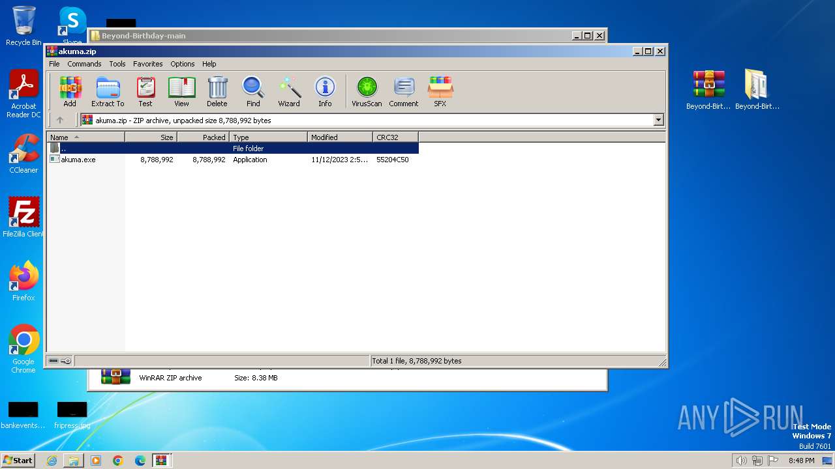This screenshot has width=835, height=469.
Task: Launch CCleaner desktop shortcut
Action: (23, 154)
